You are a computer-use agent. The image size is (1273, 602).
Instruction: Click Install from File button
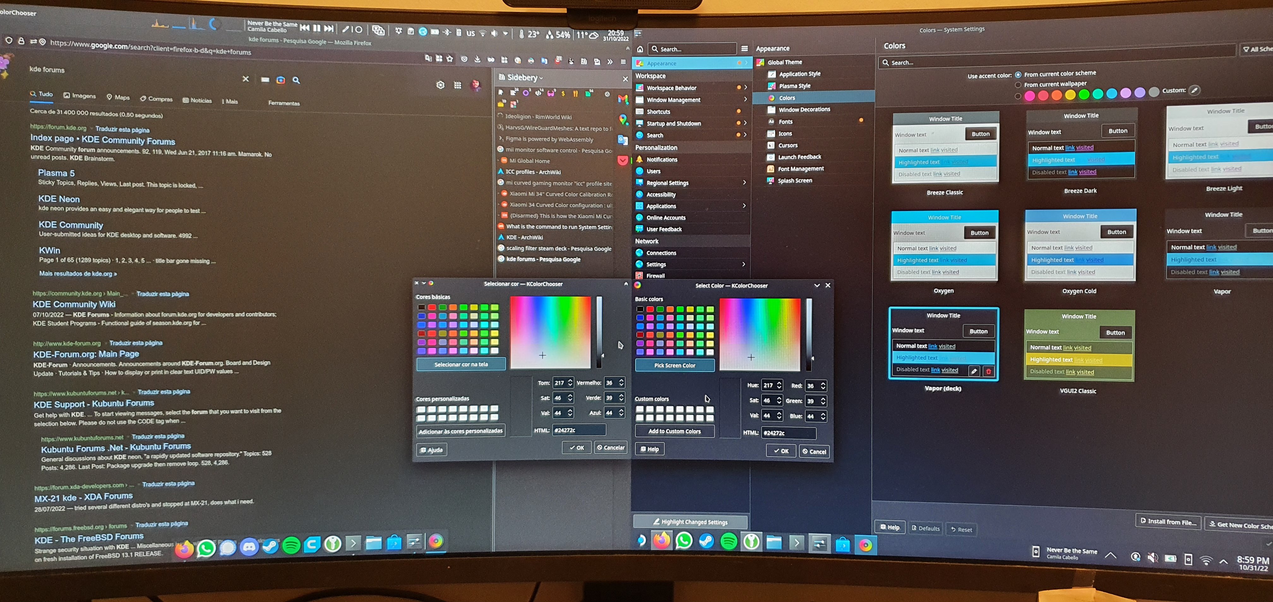1168,522
